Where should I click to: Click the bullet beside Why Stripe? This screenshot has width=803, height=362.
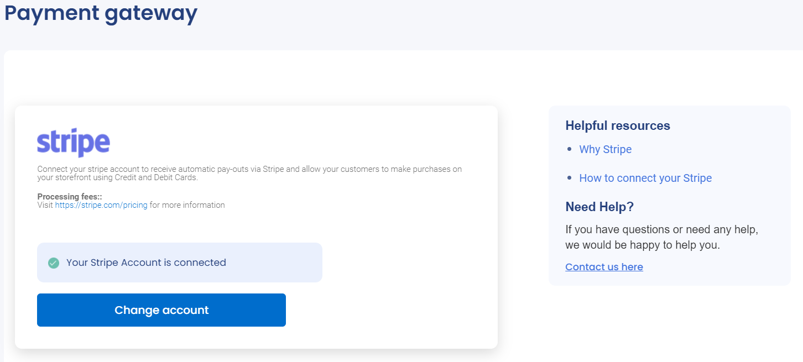coord(570,149)
